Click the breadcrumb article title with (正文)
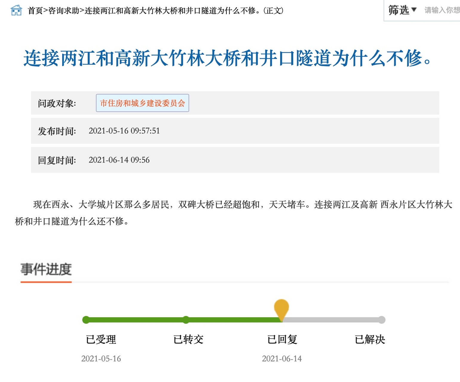 (x=184, y=11)
